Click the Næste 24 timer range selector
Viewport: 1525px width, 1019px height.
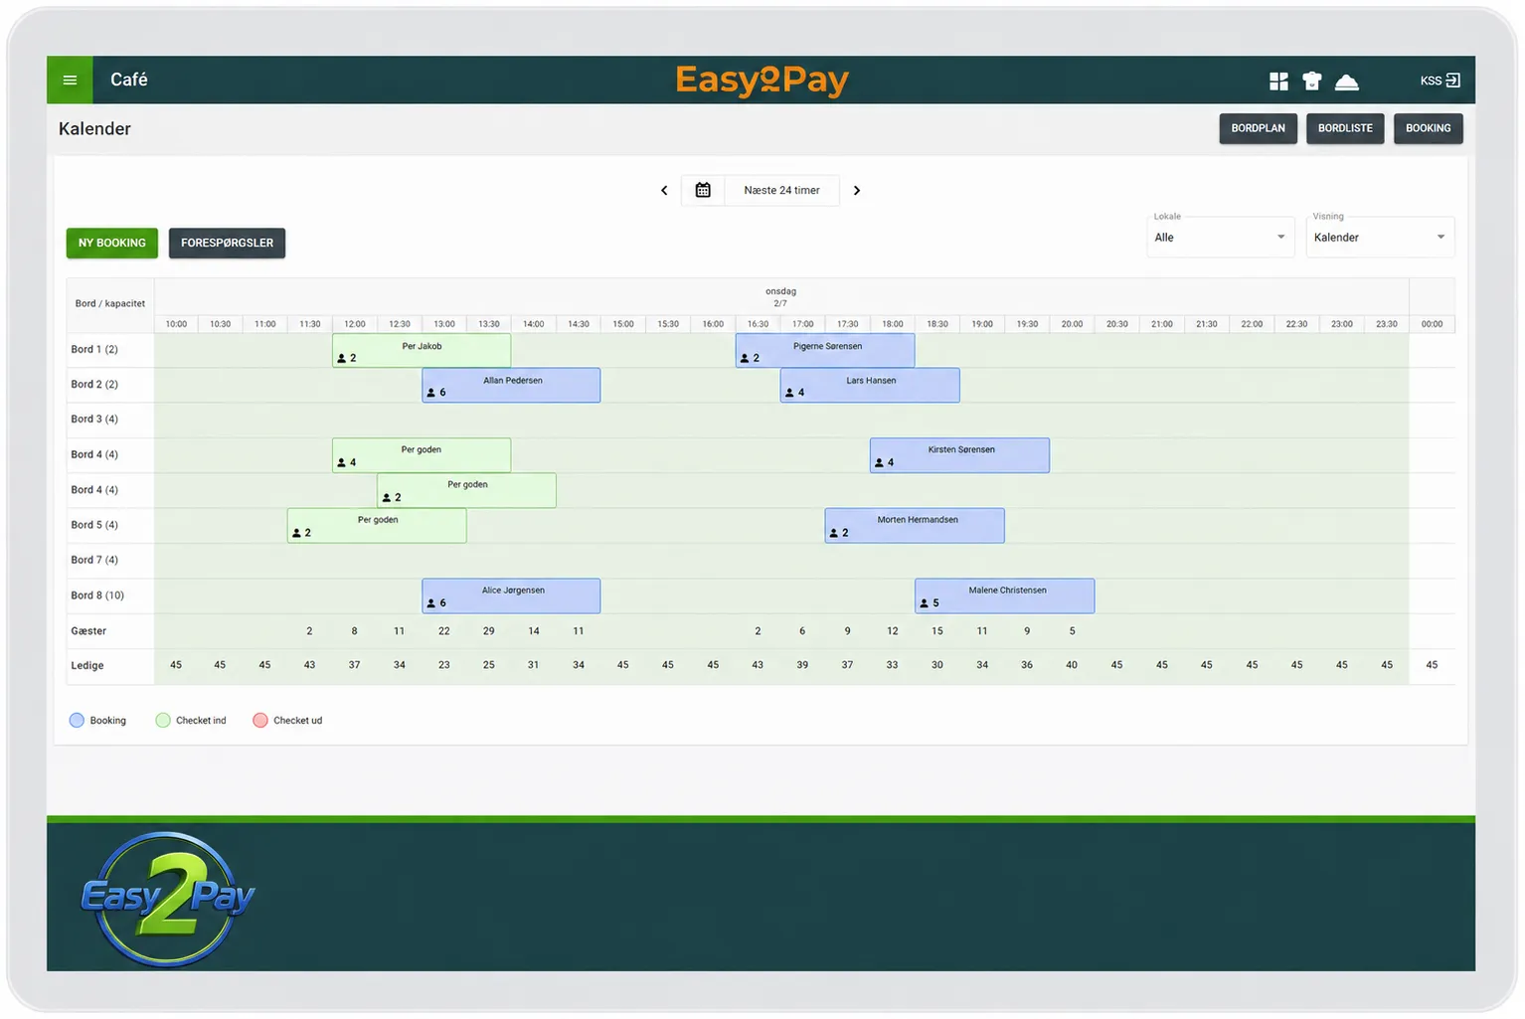pyautogui.click(x=781, y=190)
